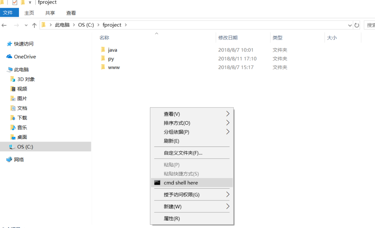This screenshot has height=228, width=375.
Task: Select the 3D 对象 folder icon
Action: coord(13,79)
